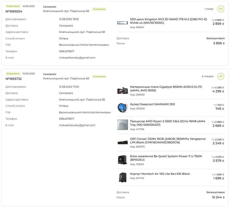Open the Кулер Deepcool GAMMAXX 300 link
This screenshot has height=207, width=229.
(x=152, y=104)
